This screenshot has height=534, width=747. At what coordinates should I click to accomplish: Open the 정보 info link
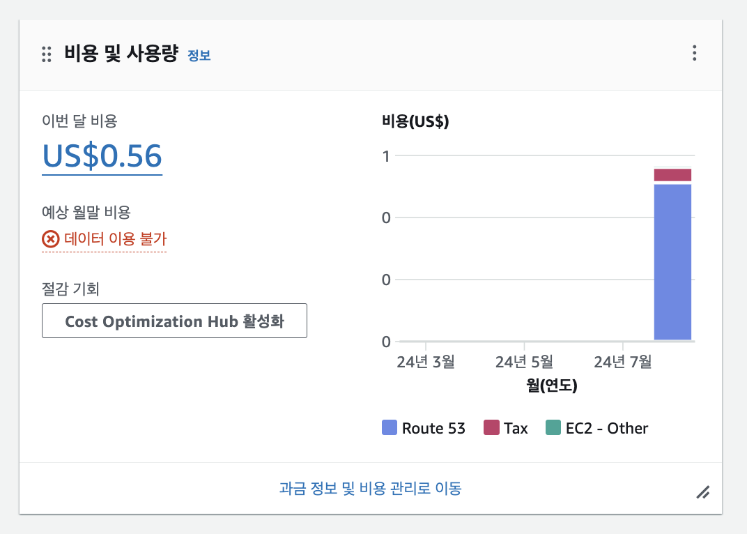[199, 55]
